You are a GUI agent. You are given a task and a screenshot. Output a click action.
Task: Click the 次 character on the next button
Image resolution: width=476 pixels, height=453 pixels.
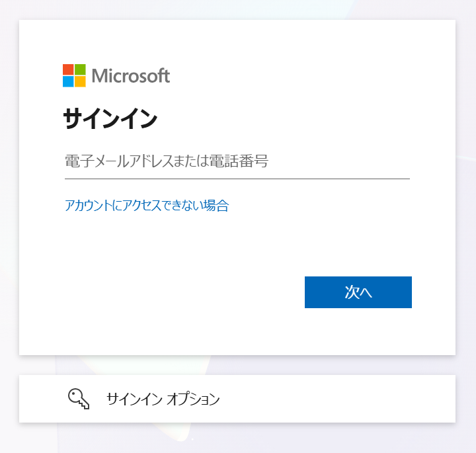coord(352,292)
